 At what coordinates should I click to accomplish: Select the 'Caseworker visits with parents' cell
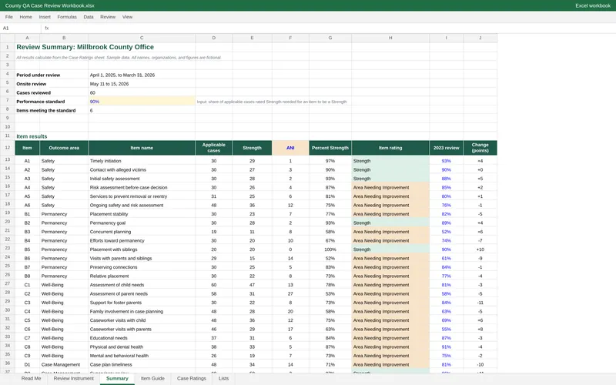pyautogui.click(x=142, y=330)
